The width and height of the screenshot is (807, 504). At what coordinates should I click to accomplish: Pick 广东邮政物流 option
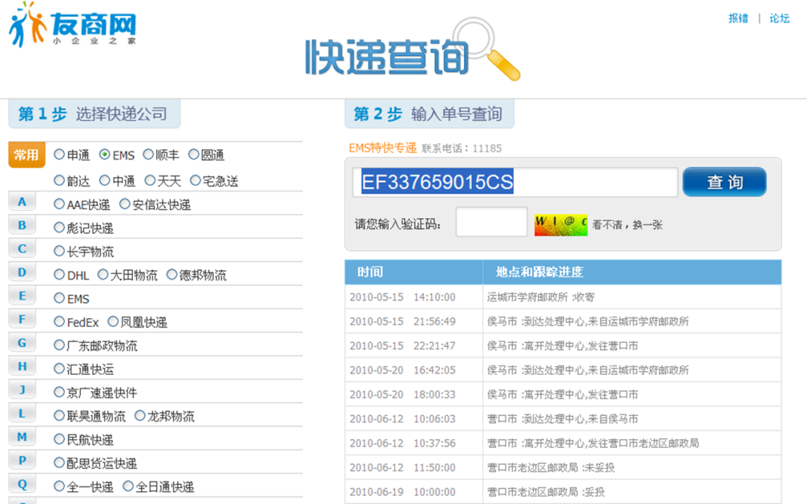click(x=59, y=345)
